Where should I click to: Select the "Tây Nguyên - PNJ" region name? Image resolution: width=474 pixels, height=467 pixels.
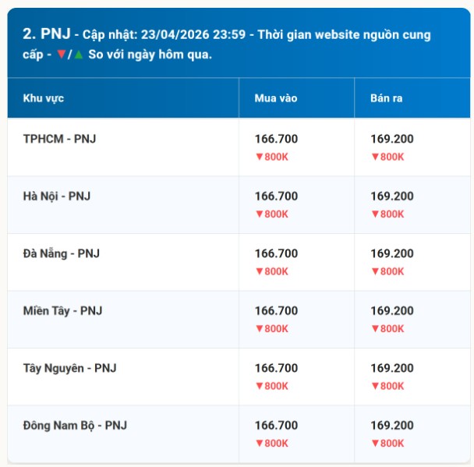tap(70, 368)
